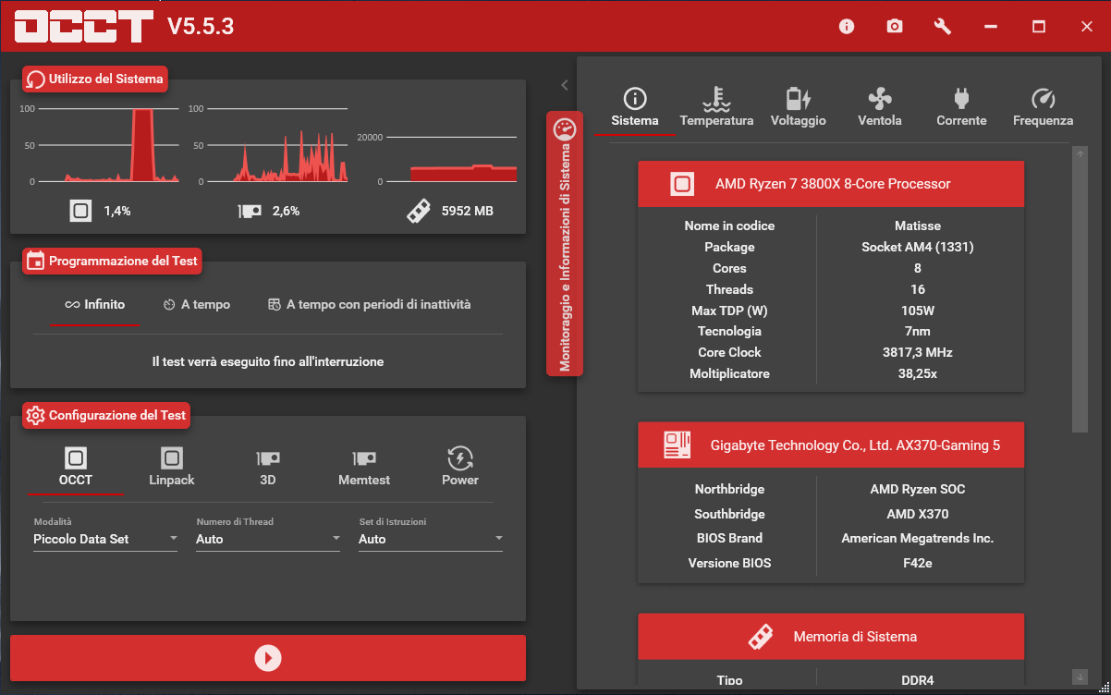This screenshot has width=1111, height=695.
Task: Click the Core Clock value 3817,3 MHz
Action: [918, 352]
